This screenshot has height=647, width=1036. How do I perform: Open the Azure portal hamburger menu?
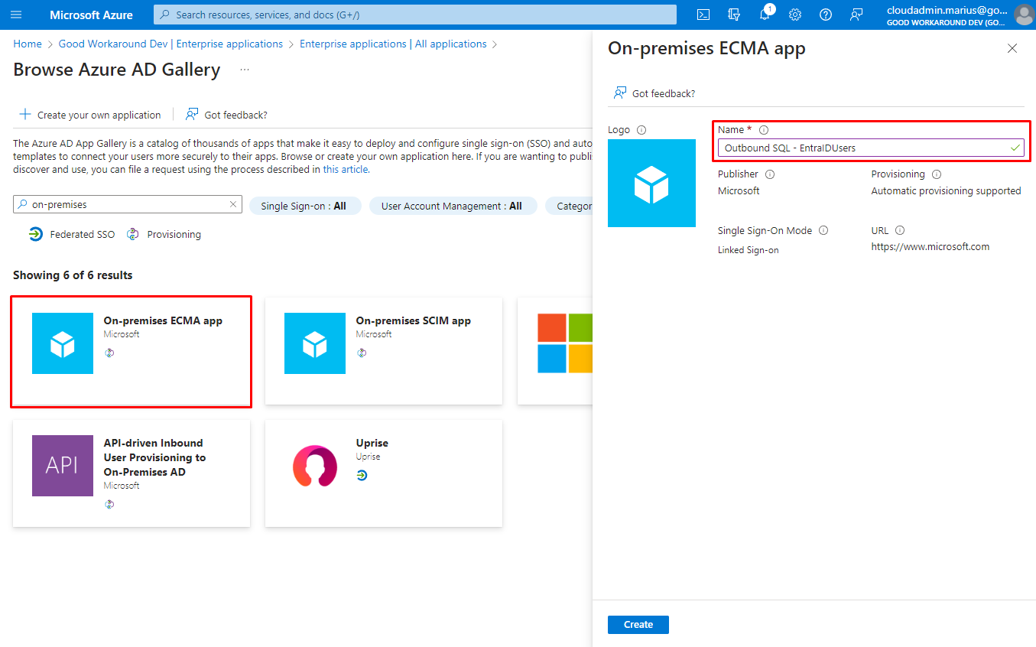[16, 15]
